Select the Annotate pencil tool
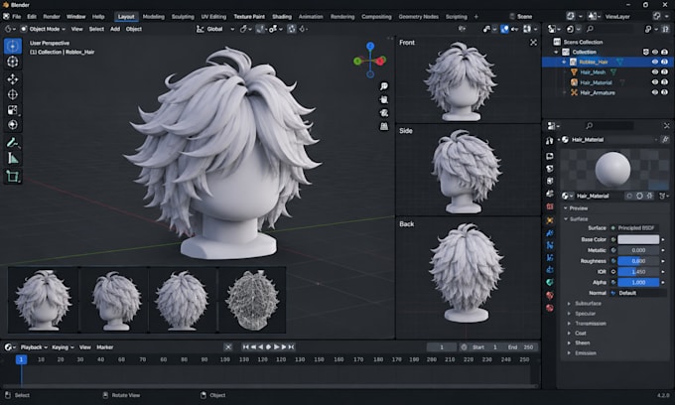The image size is (675, 405). 13,143
